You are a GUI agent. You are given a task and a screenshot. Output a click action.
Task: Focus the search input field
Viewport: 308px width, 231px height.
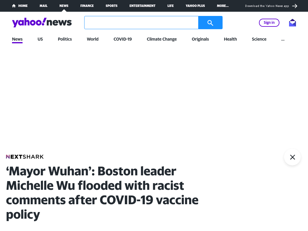tap(141, 23)
